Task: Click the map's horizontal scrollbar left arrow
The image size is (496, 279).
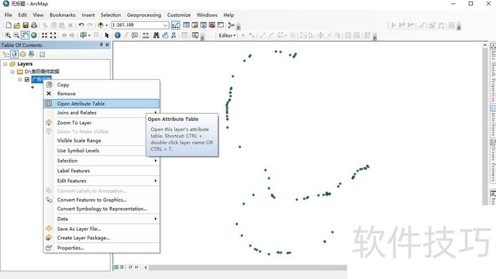Action: tap(146, 267)
